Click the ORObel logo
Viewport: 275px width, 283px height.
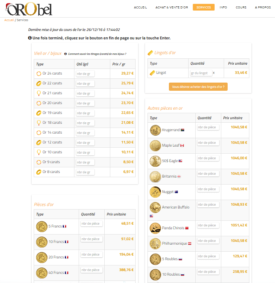[29, 9]
